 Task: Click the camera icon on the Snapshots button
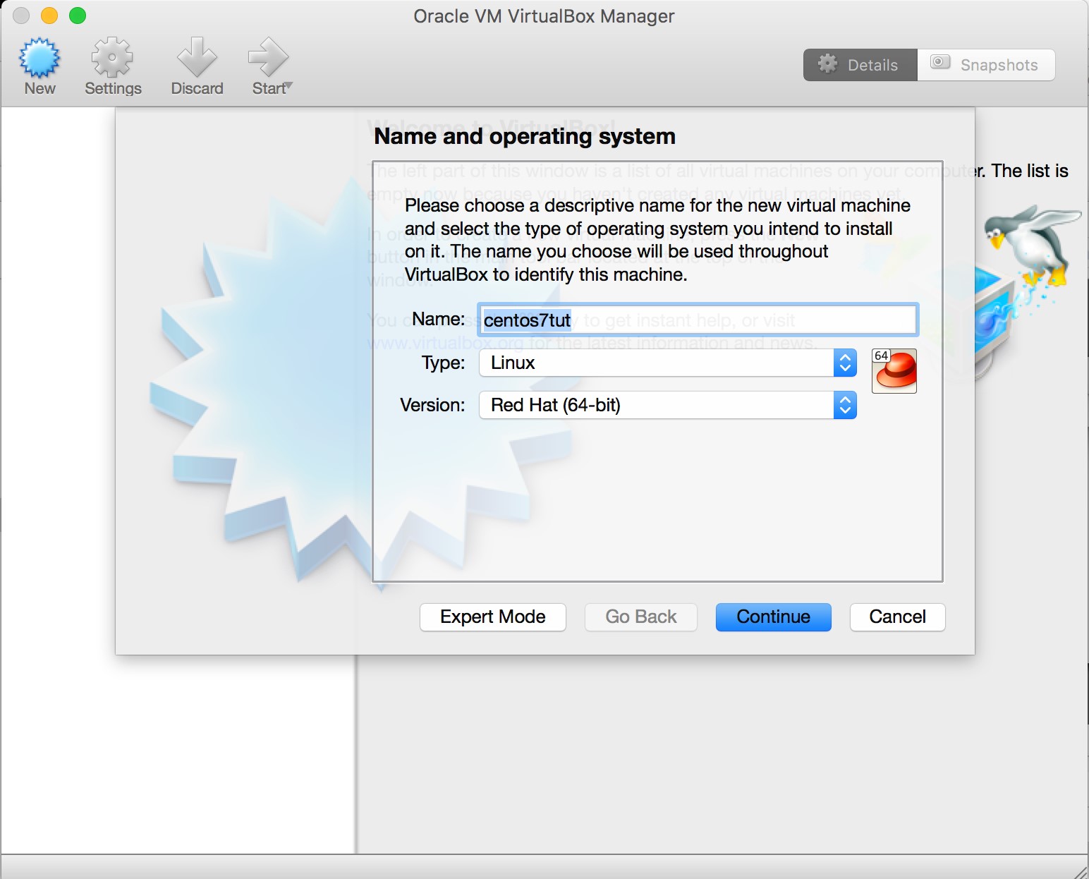coord(939,62)
